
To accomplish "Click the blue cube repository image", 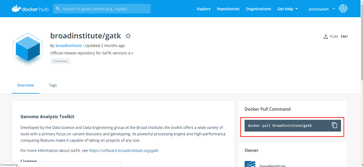I will (x=28, y=49).
